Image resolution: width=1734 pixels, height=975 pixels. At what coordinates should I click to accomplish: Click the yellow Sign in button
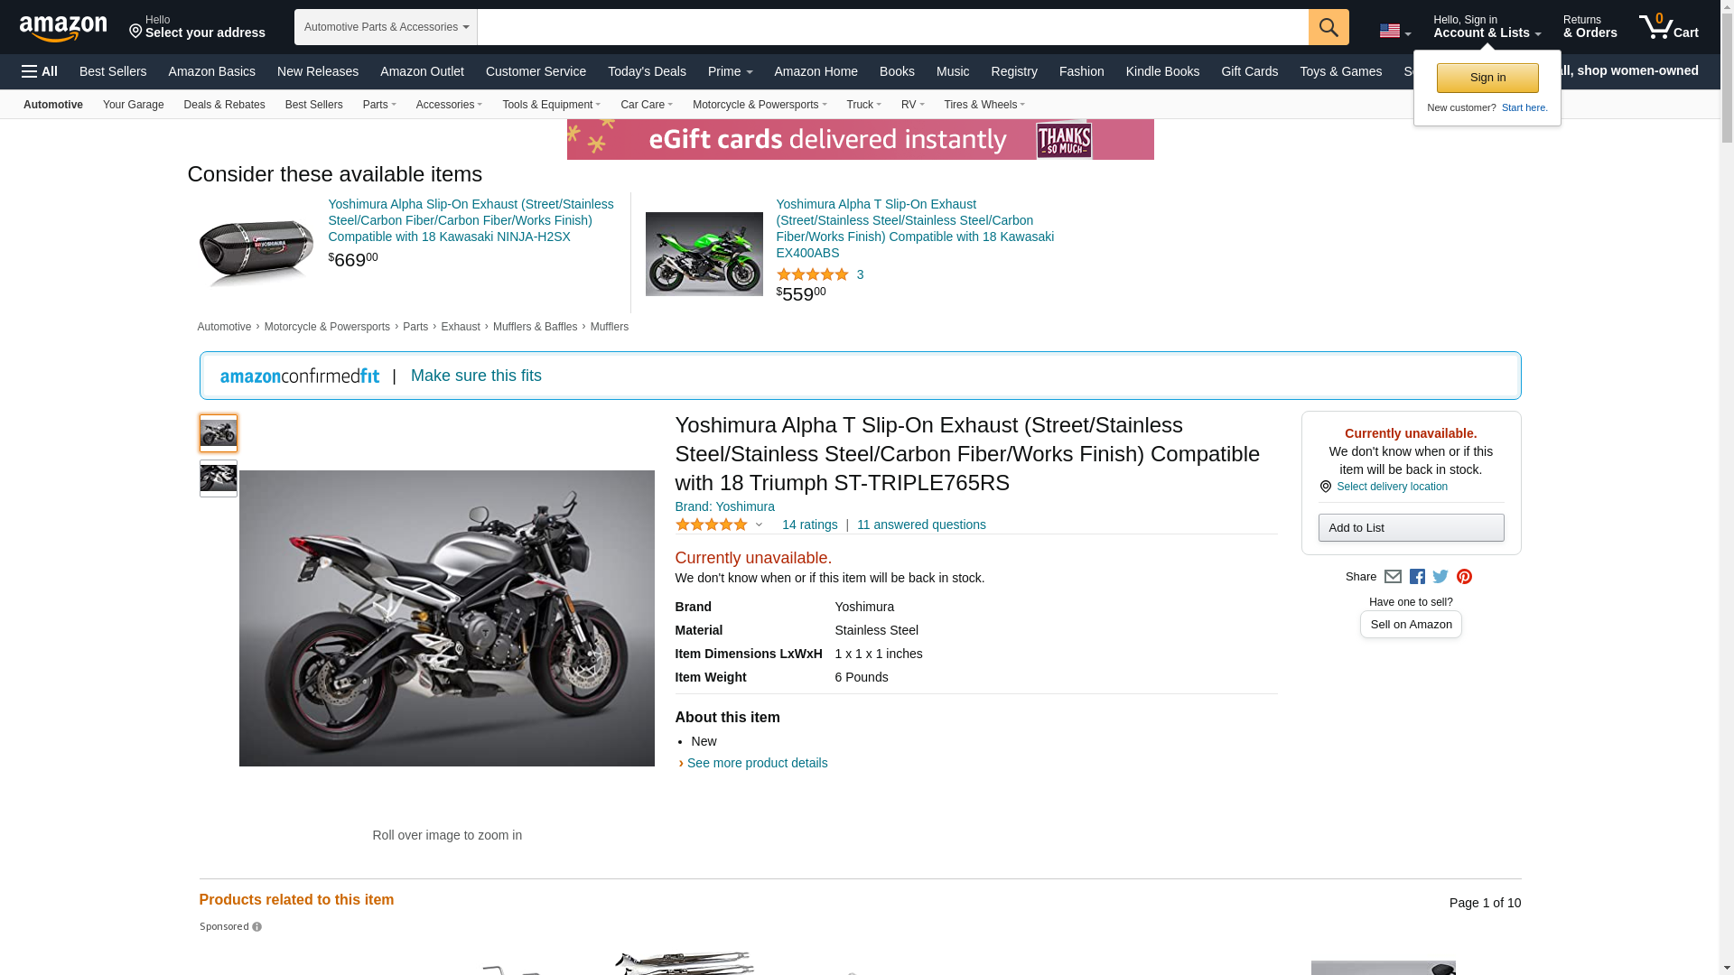click(x=1487, y=78)
